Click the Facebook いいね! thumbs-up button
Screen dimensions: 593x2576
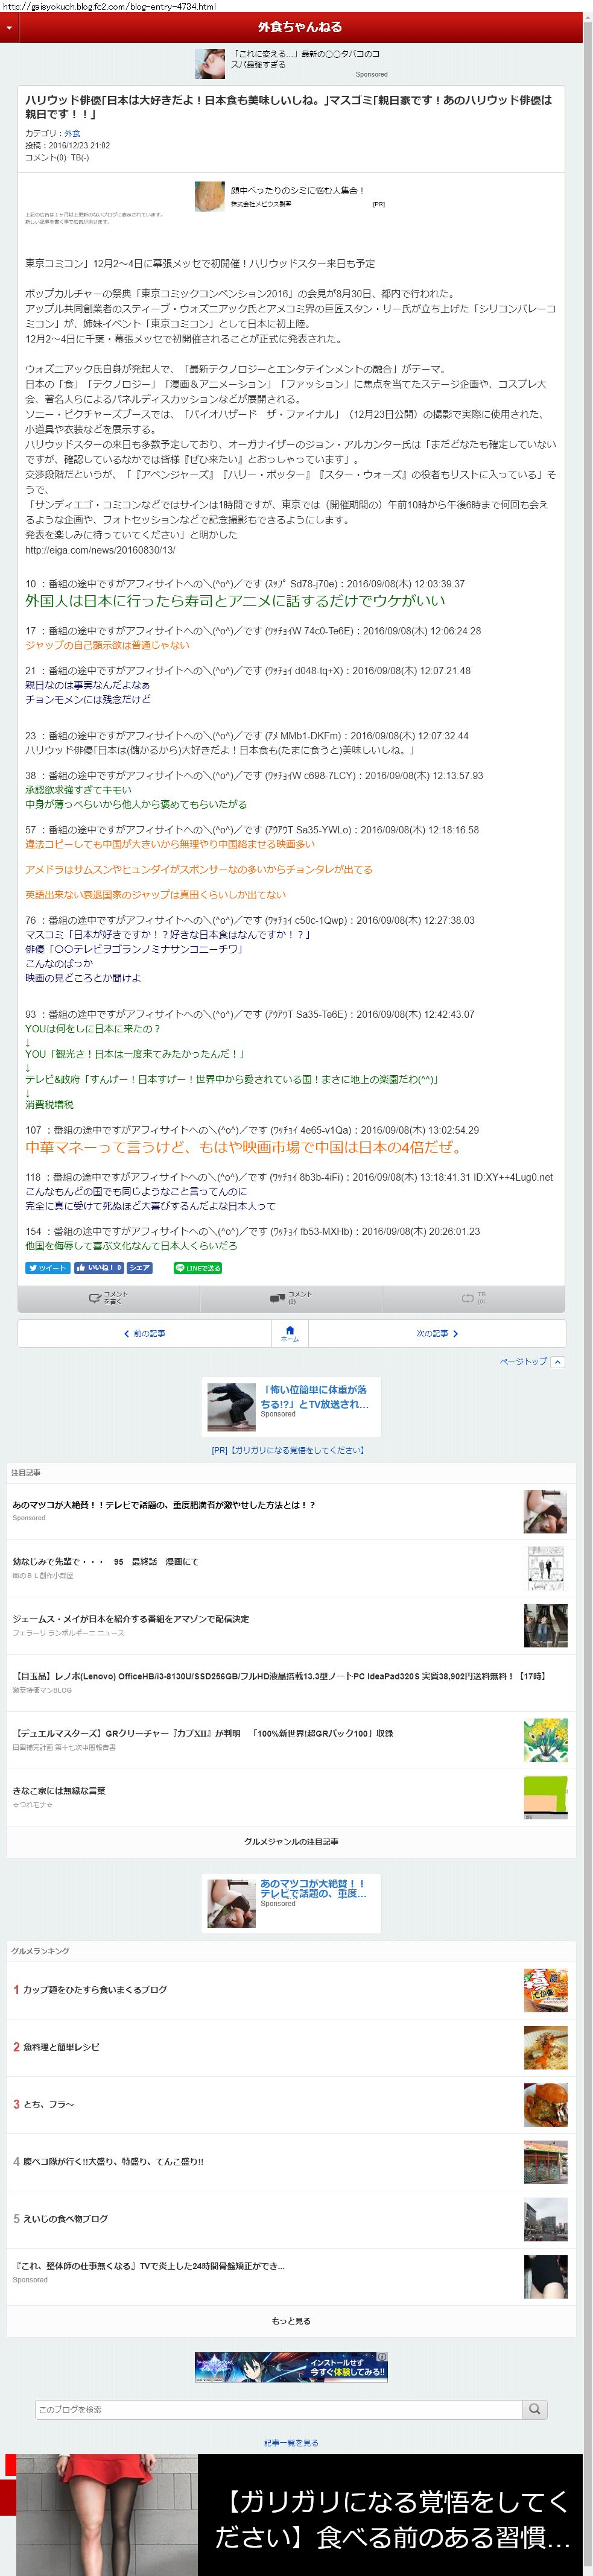coord(99,1268)
